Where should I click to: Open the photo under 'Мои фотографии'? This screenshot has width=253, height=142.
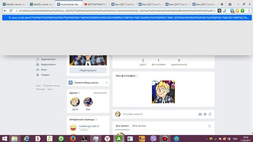click(163, 92)
